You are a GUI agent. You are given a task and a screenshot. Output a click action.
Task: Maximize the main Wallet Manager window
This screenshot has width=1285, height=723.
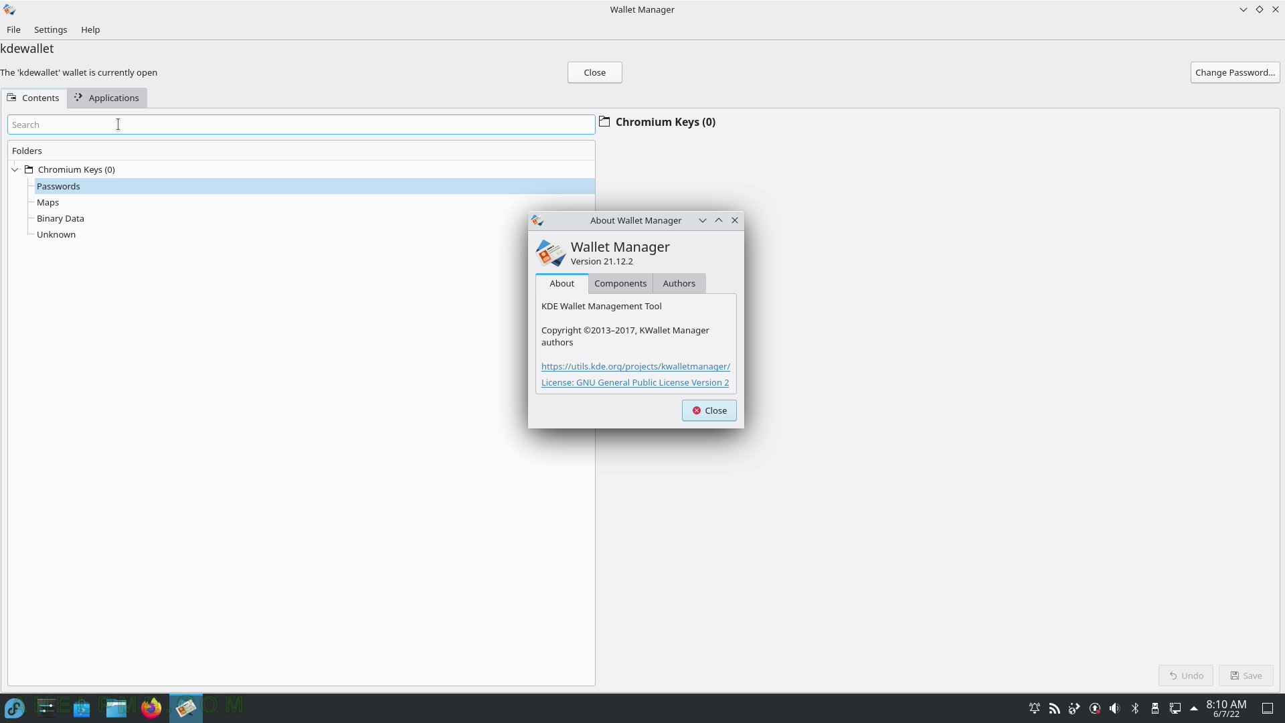(x=1260, y=9)
